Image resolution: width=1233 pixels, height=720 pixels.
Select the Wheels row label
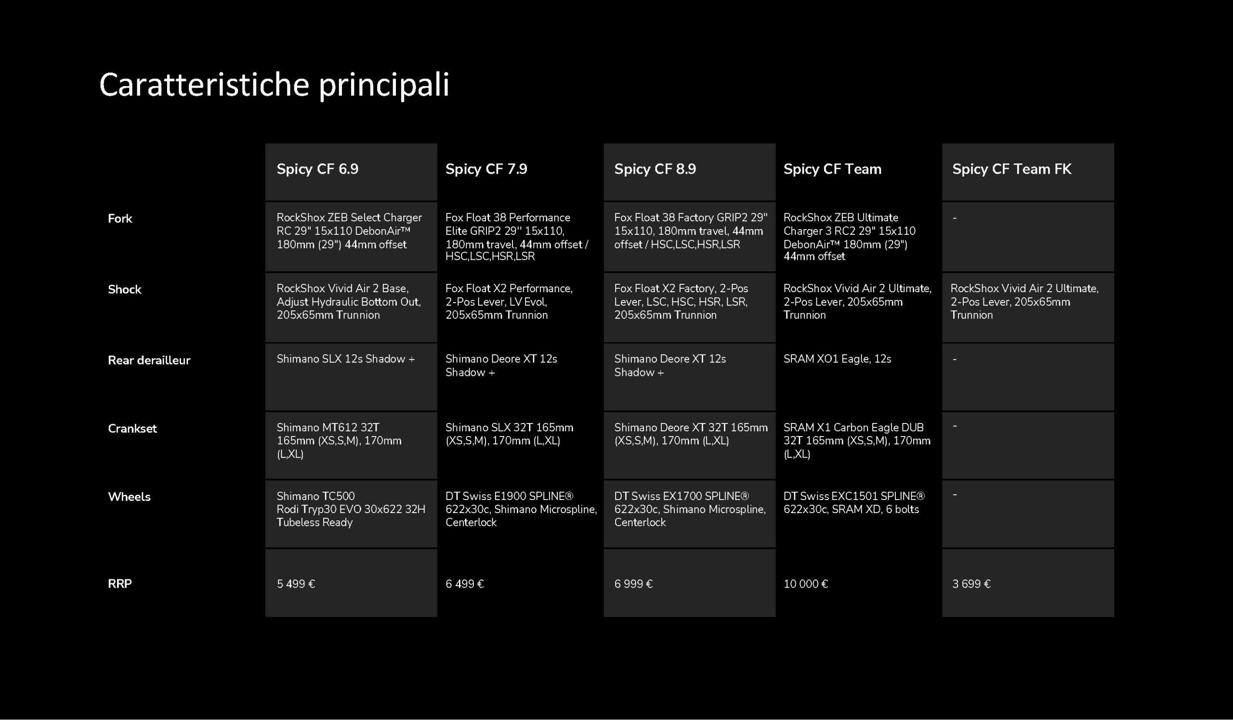pos(129,497)
